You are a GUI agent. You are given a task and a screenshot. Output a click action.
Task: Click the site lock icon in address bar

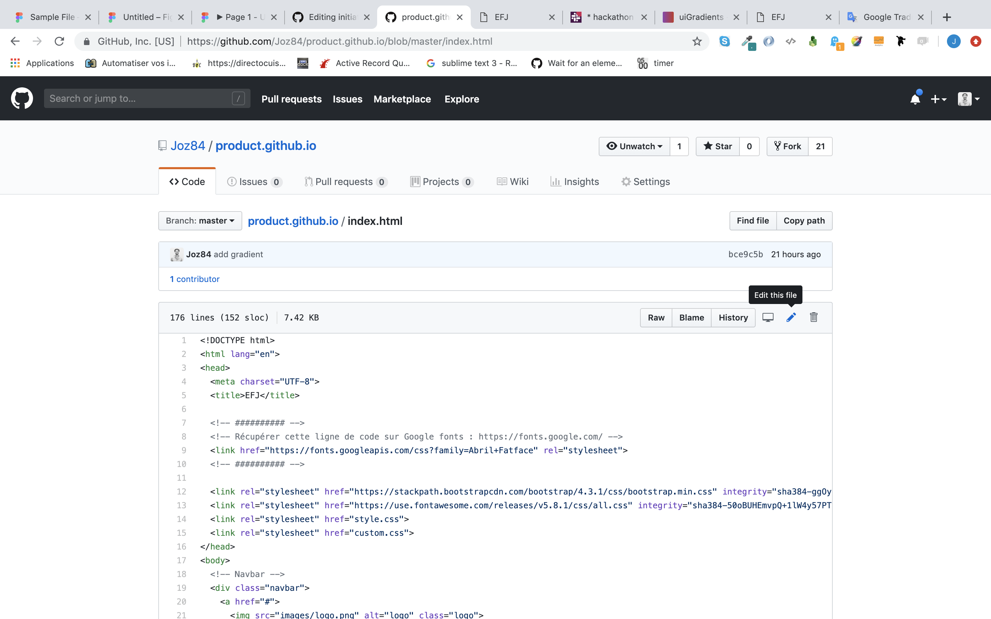pyautogui.click(x=86, y=41)
